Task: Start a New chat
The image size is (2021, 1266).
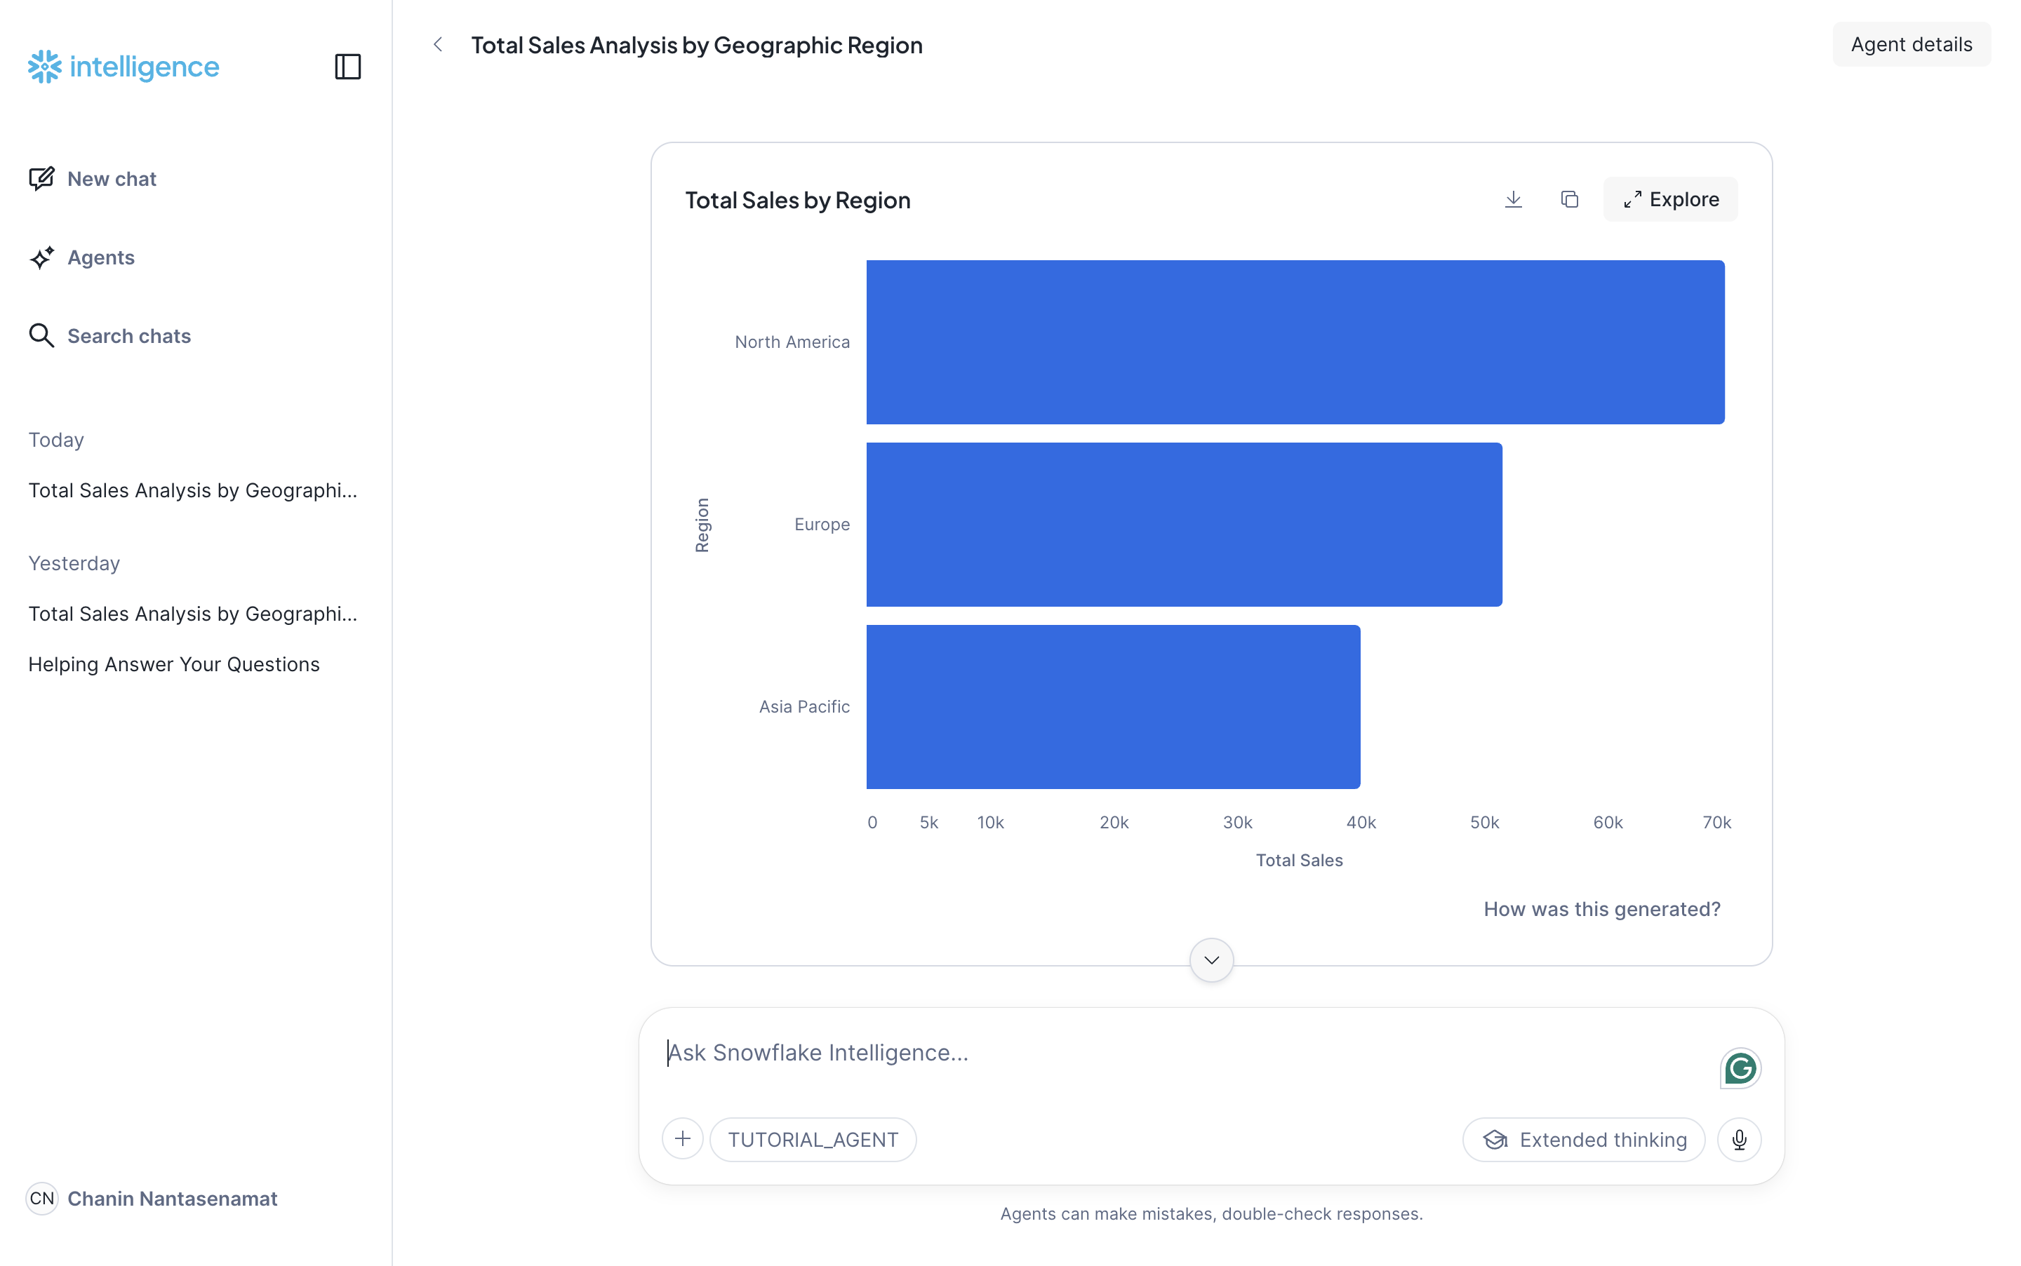Action: (112, 178)
